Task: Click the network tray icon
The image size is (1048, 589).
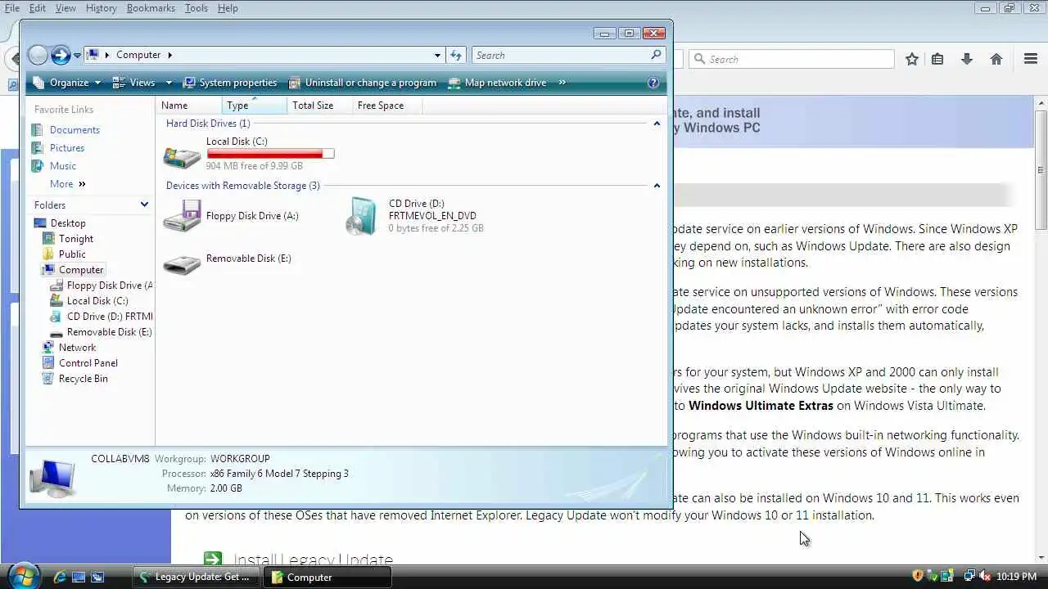Action: 969,576
